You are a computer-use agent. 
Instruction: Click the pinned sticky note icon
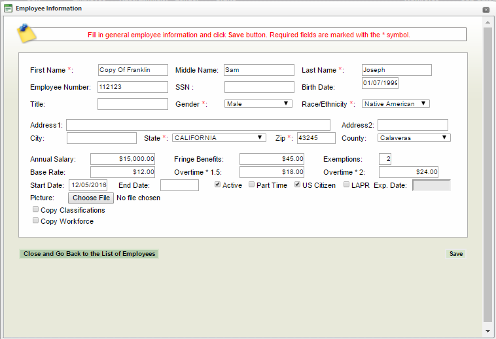tap(26, 33)
